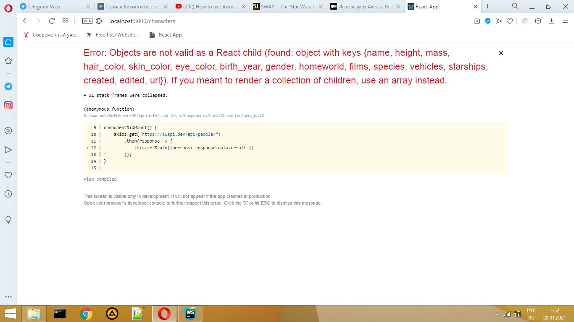
Task: Click the (anonymous function) label
Action: pos(109,109)
